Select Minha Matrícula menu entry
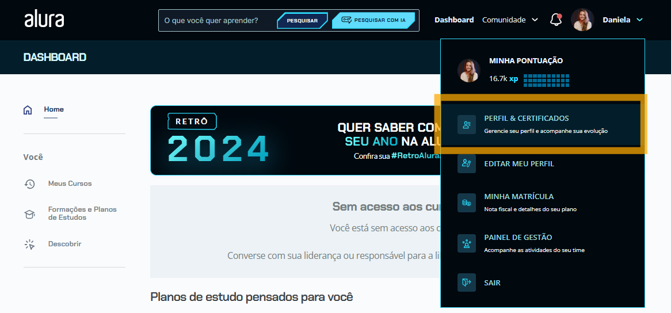The height and width of the screenshot is (313, 671). tap(542, 203)
